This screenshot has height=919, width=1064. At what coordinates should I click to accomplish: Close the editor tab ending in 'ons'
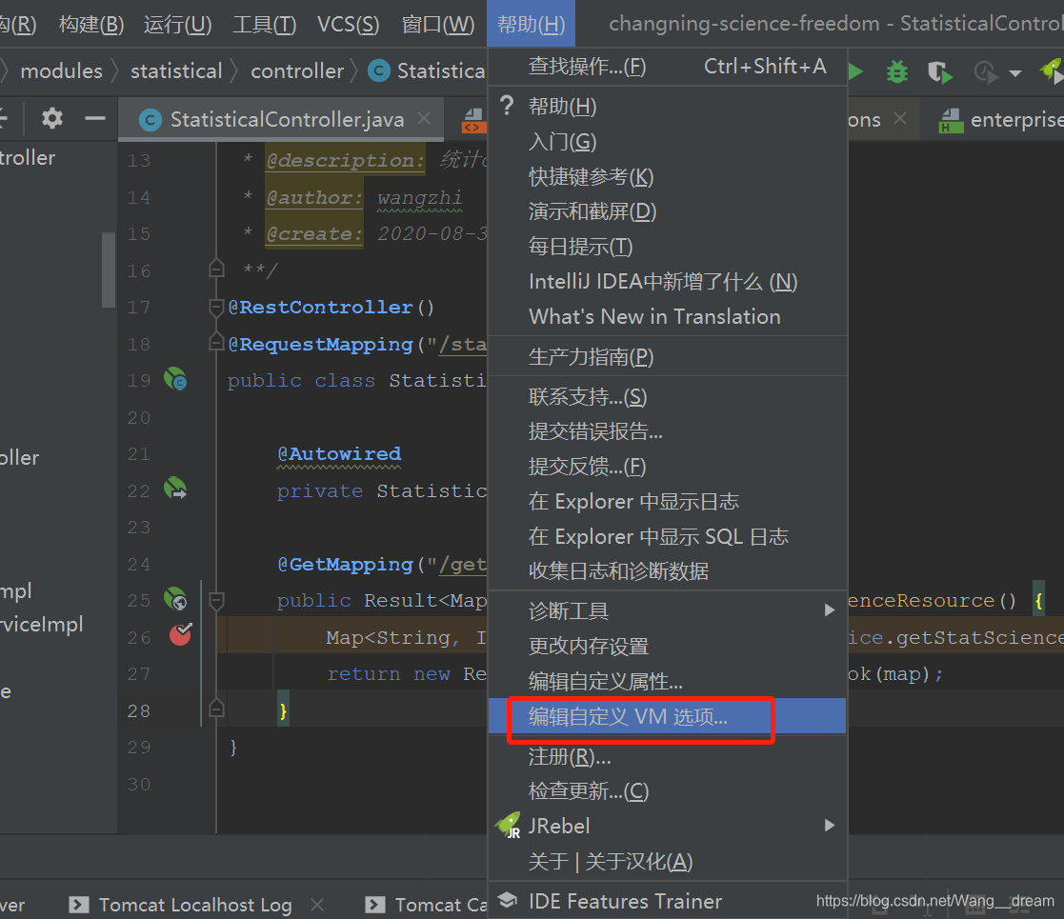[x=900, y=119]
